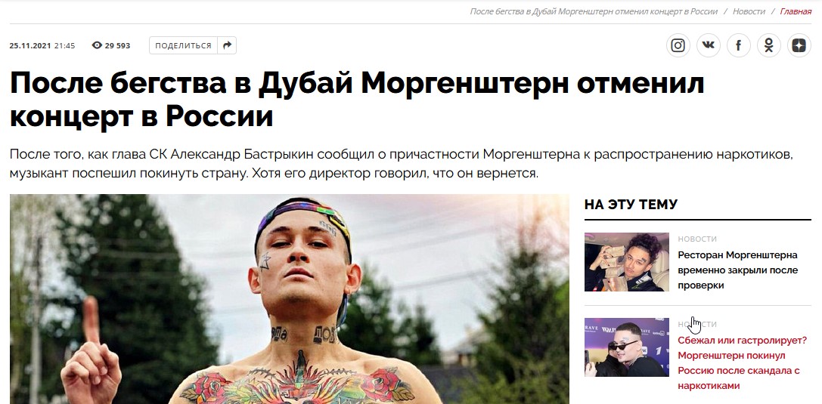Open the VK social network icon

pyautogui.click(x=709, y=45)
